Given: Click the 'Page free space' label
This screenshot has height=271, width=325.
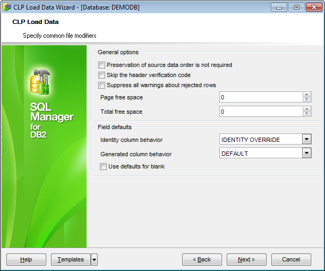Looking at the screenshot, I should [x=122, y=97].
